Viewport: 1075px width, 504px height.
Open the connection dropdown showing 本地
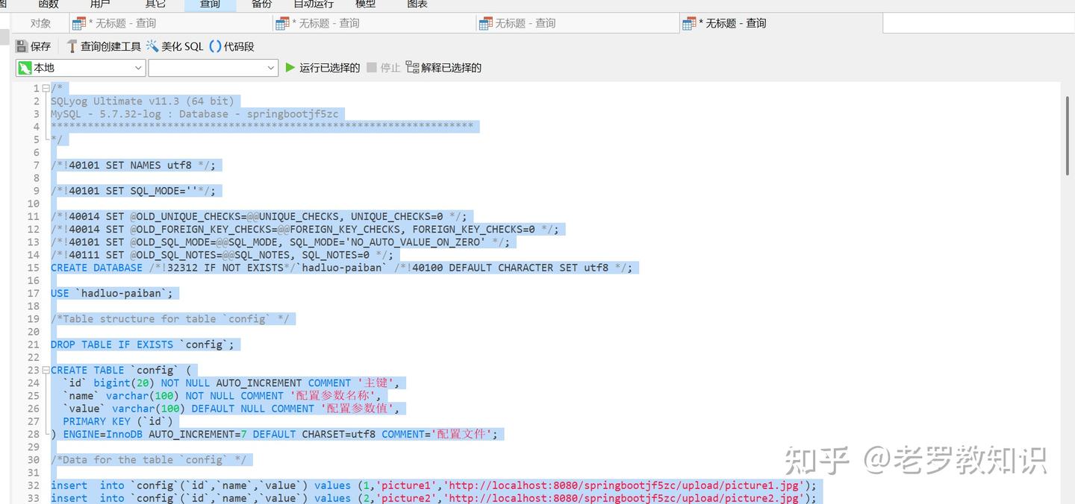[x=80, y=68]
